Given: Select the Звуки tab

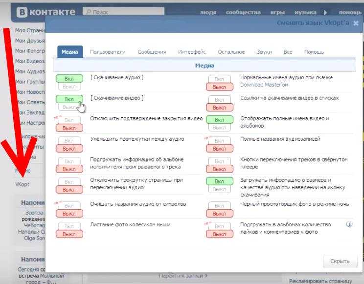Looking at the screenshot, I should [x=264, y=52].
